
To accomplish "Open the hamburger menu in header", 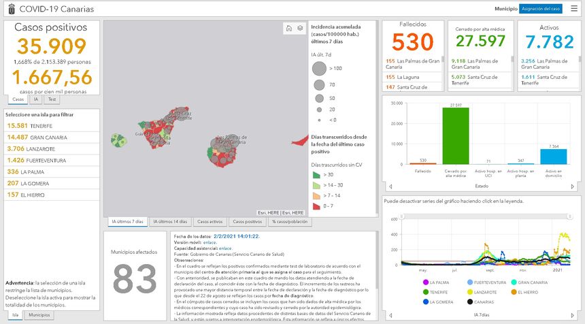I will tap(573, 9).
